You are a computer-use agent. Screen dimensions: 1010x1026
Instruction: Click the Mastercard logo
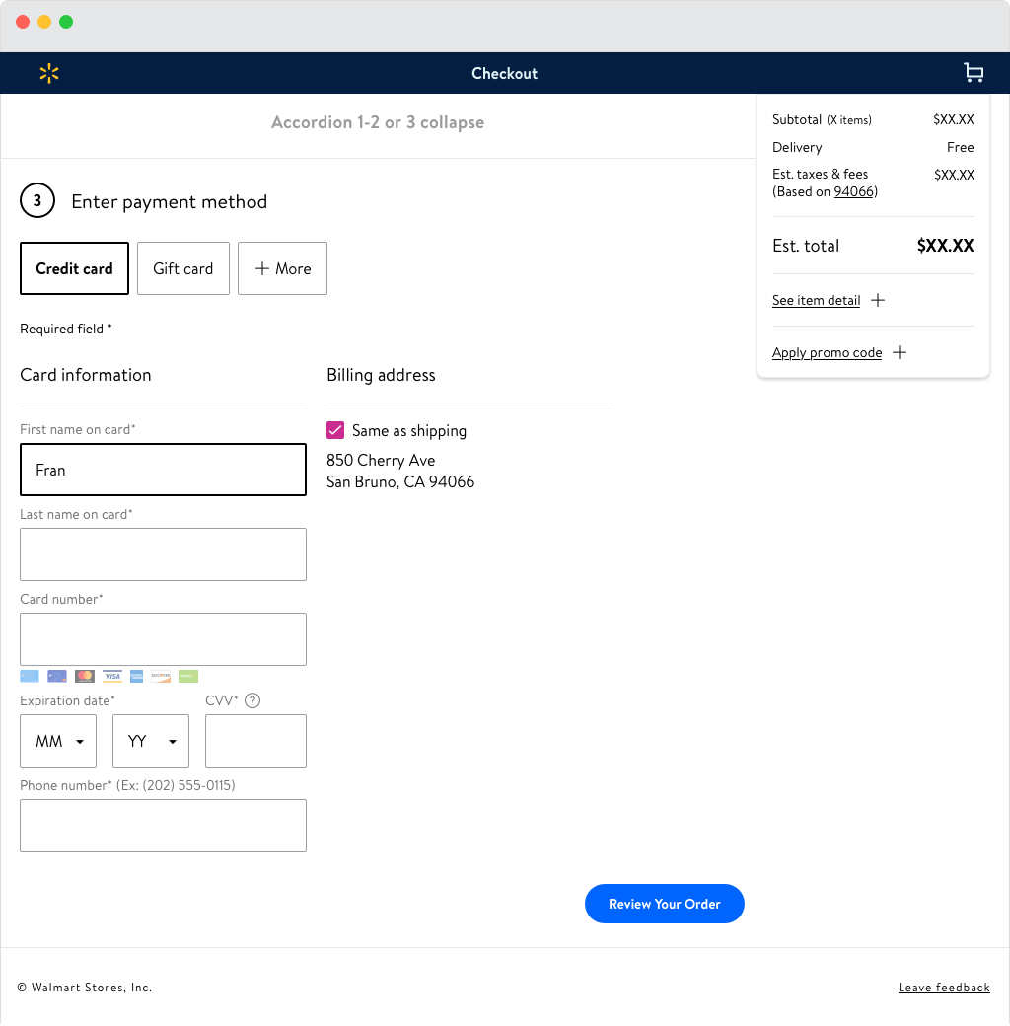[85, 677]
